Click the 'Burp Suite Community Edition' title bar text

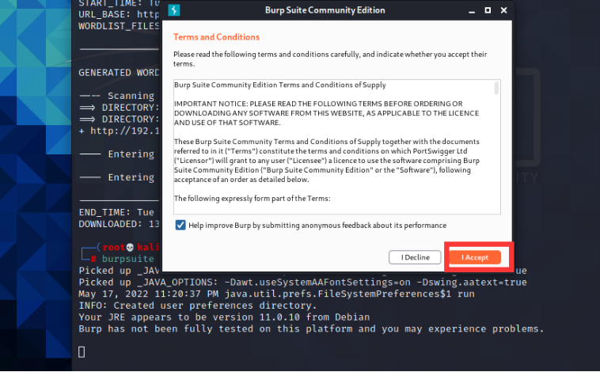(336, 10)
